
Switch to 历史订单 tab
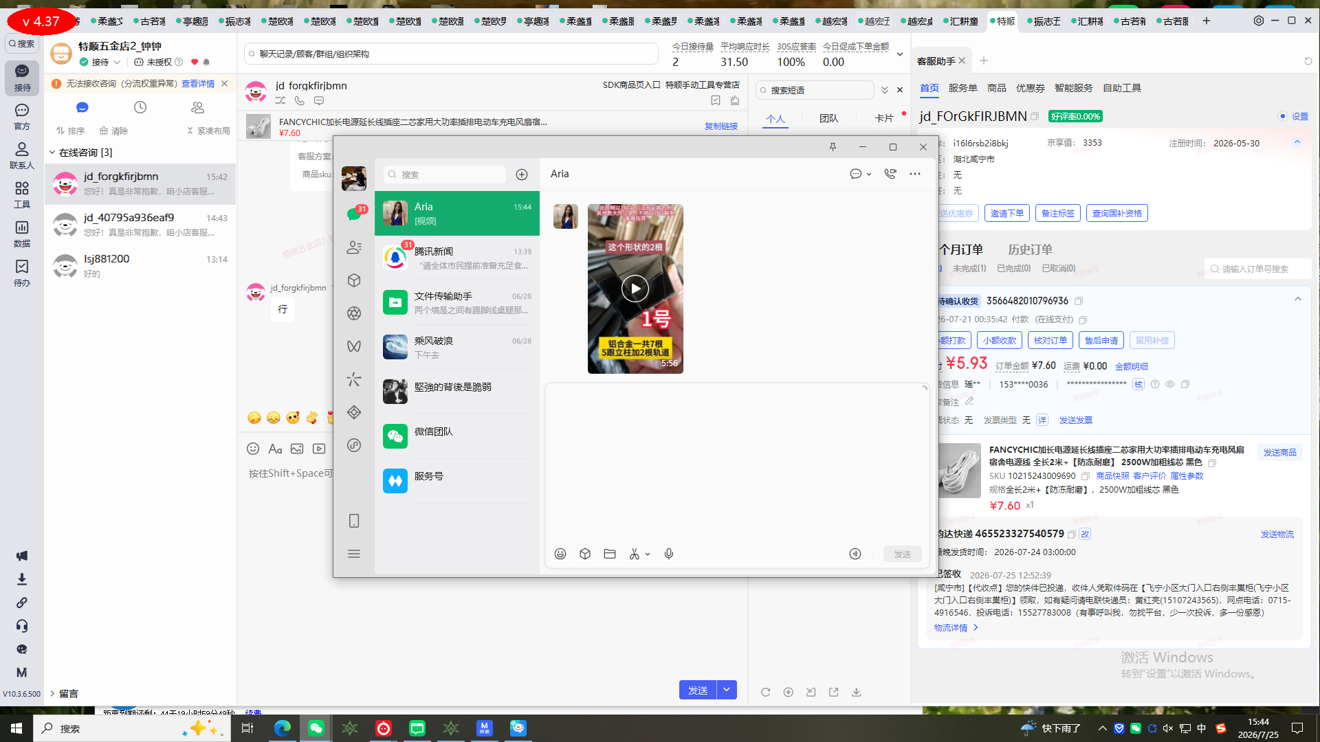click(1030, 249)
